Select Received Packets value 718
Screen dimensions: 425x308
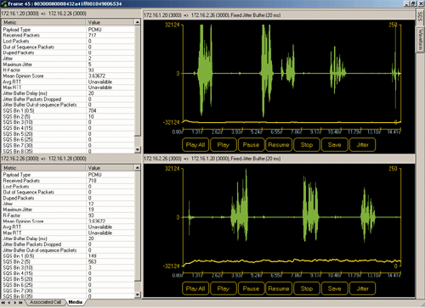(x=92, y=181)
